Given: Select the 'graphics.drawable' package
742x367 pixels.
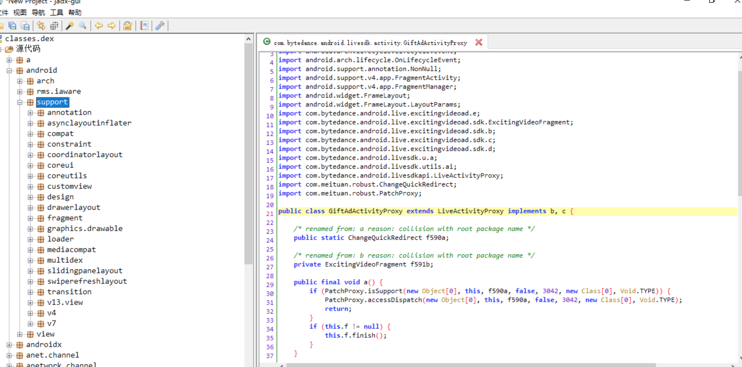Looking at the screenshot, I should (85, 228).
